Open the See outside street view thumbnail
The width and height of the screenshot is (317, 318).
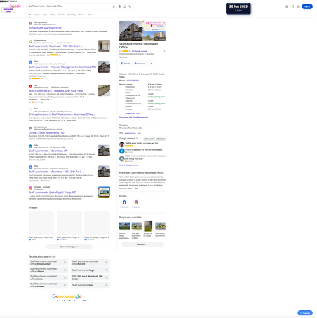[154, 36]
